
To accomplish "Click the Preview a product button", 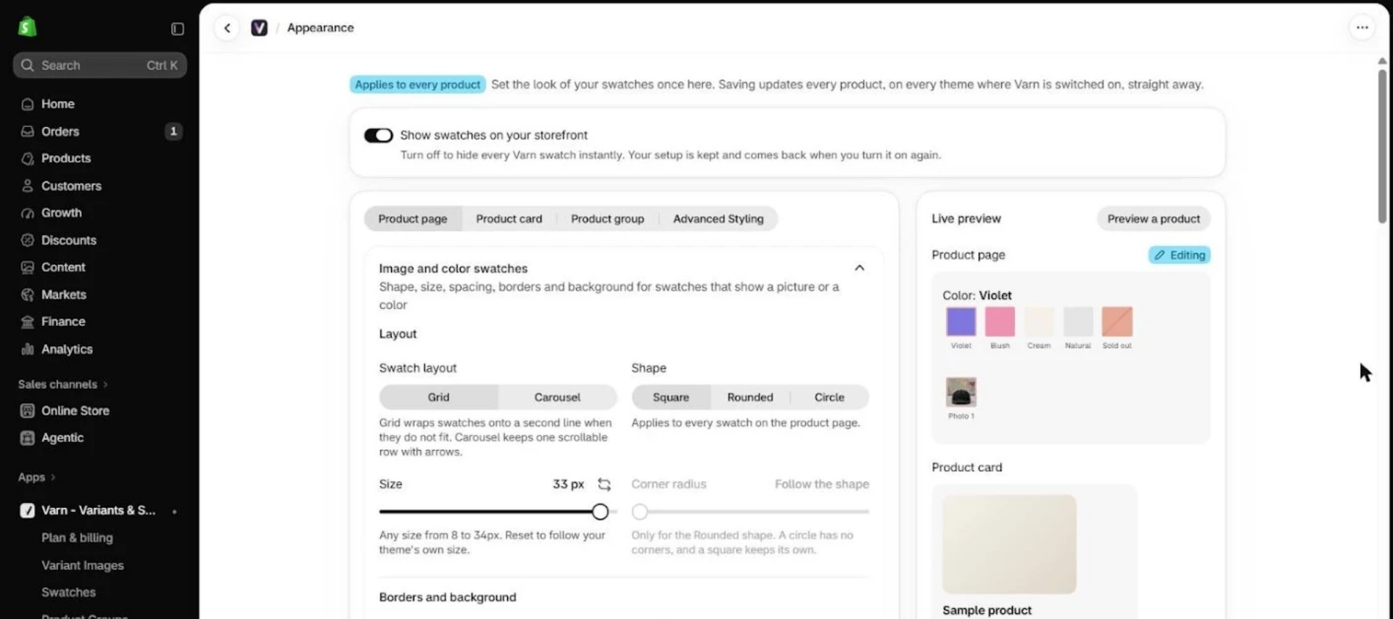I will tap(1154, 218).
